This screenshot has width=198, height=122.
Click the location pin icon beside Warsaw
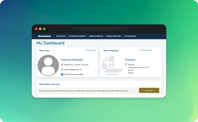point(126,64)
